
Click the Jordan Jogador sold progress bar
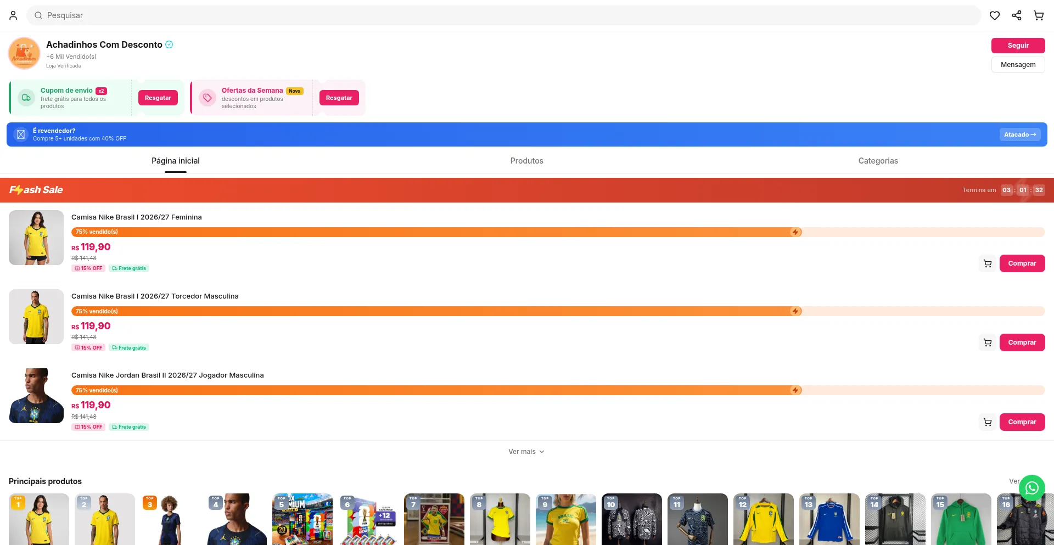point(558,390)
